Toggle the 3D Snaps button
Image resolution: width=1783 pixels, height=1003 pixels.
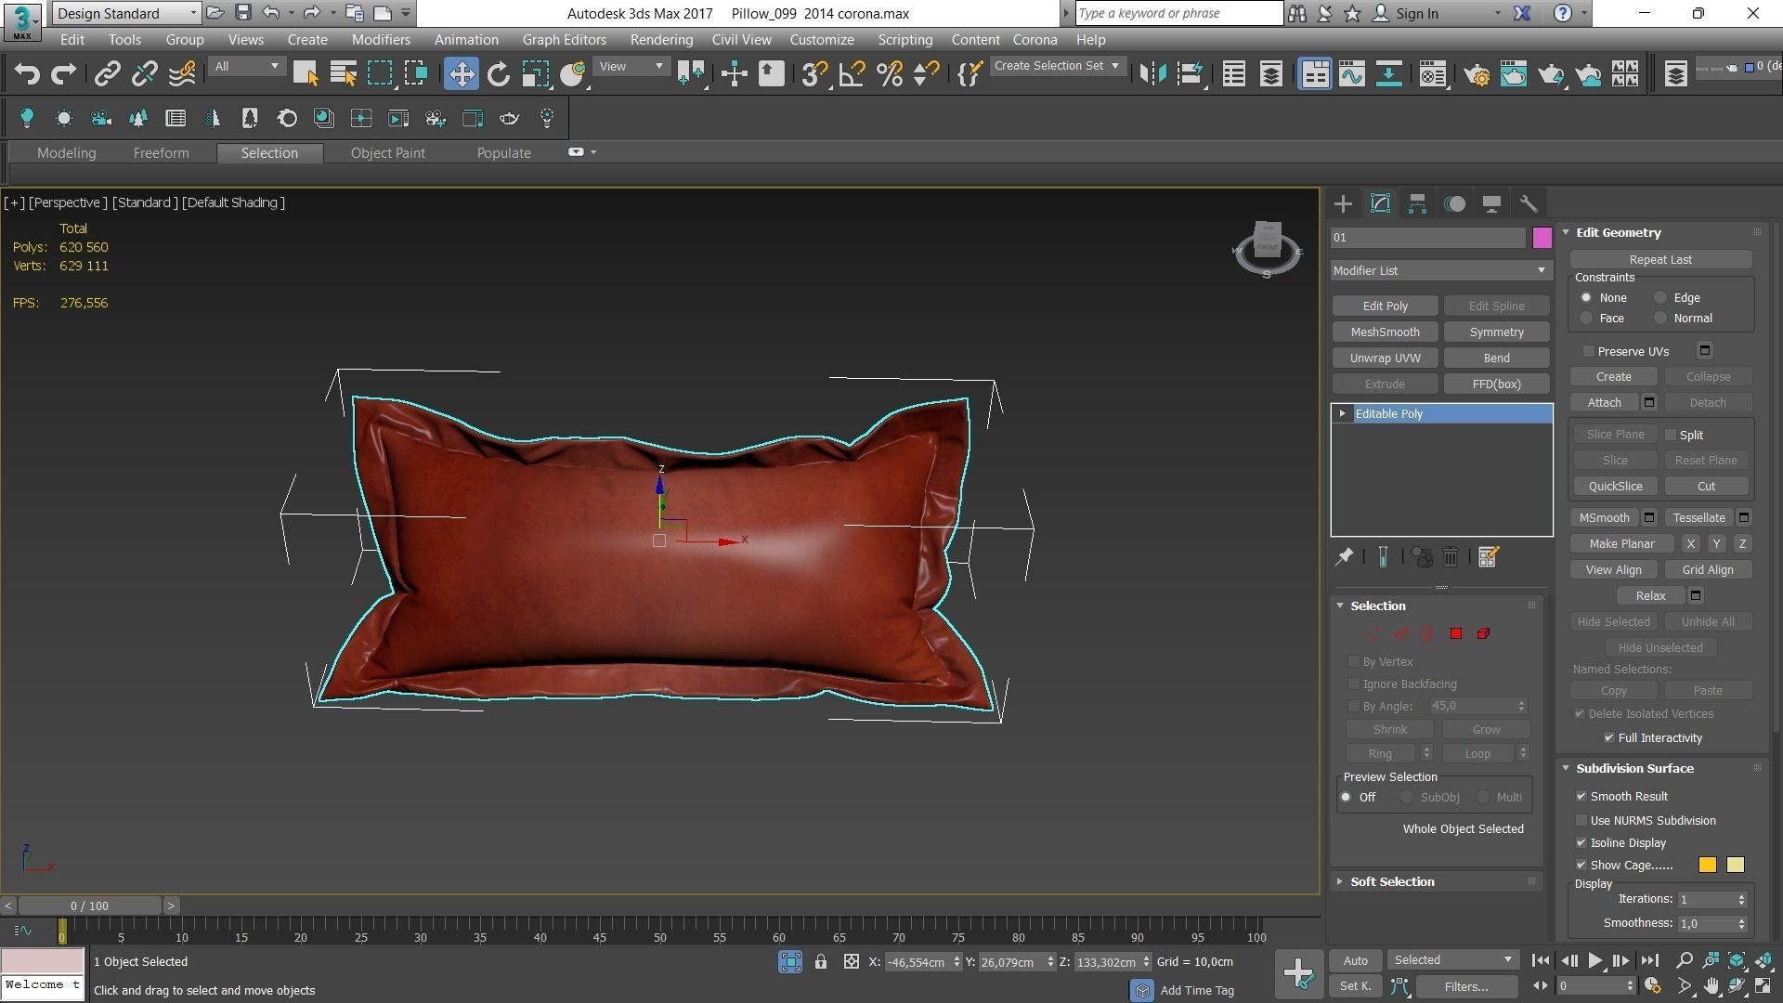click(x=814, y=74)
